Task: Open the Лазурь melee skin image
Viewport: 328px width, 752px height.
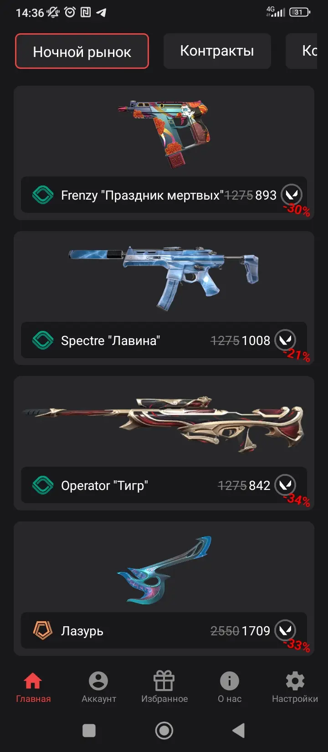Action: pyautogui.click(x=164, y=570)
